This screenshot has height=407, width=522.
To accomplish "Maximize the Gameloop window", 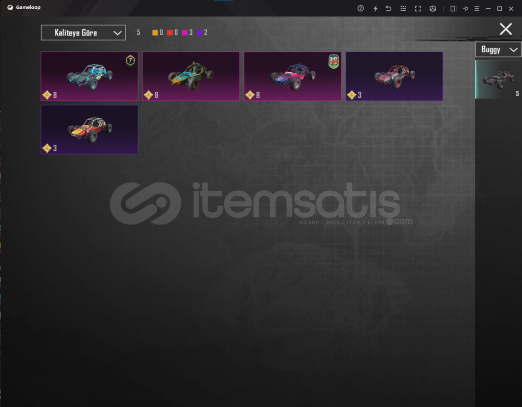I will [x=499, y=9].
